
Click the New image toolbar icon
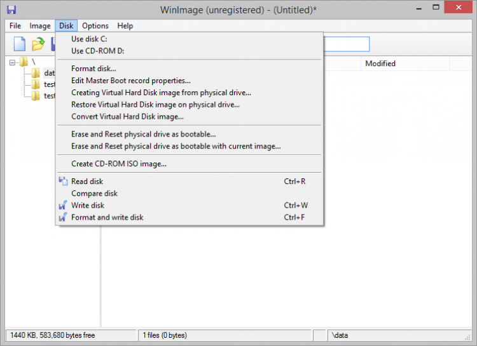(x=20, y=44)
